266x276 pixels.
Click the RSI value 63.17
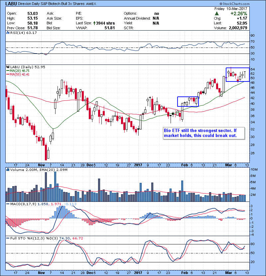point(31,33)
